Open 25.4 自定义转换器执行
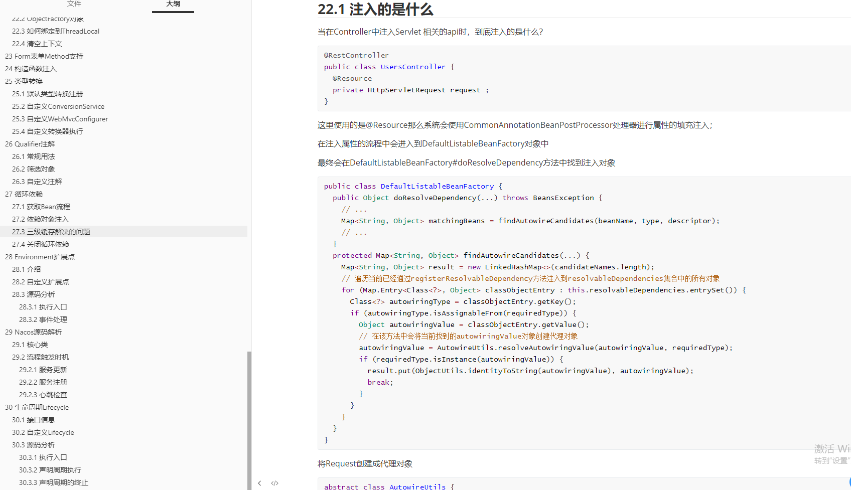The height and width of the screenshot is (490, 851). point(48,131)
